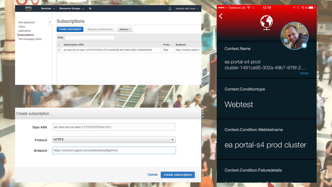Tap the globe icon in phone app
Screen dimensions: 332x187
266,22
